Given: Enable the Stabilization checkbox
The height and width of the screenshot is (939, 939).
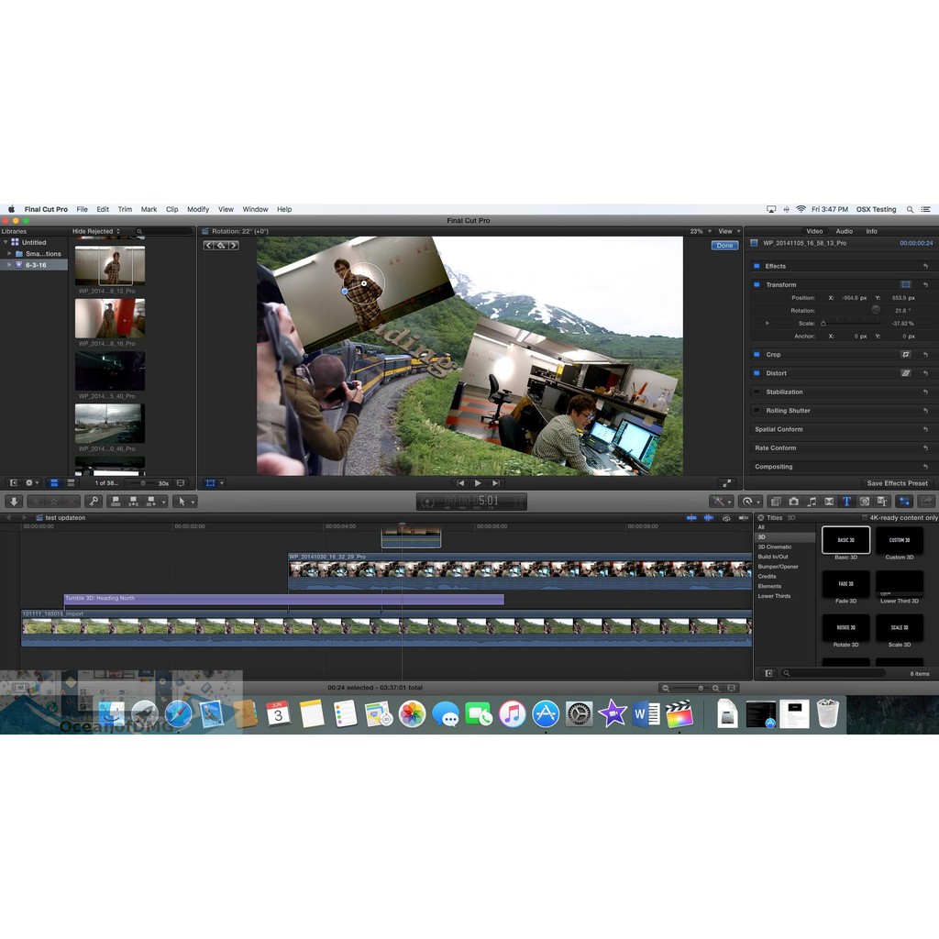Looking at the screenshot, I should pos(757,392).
